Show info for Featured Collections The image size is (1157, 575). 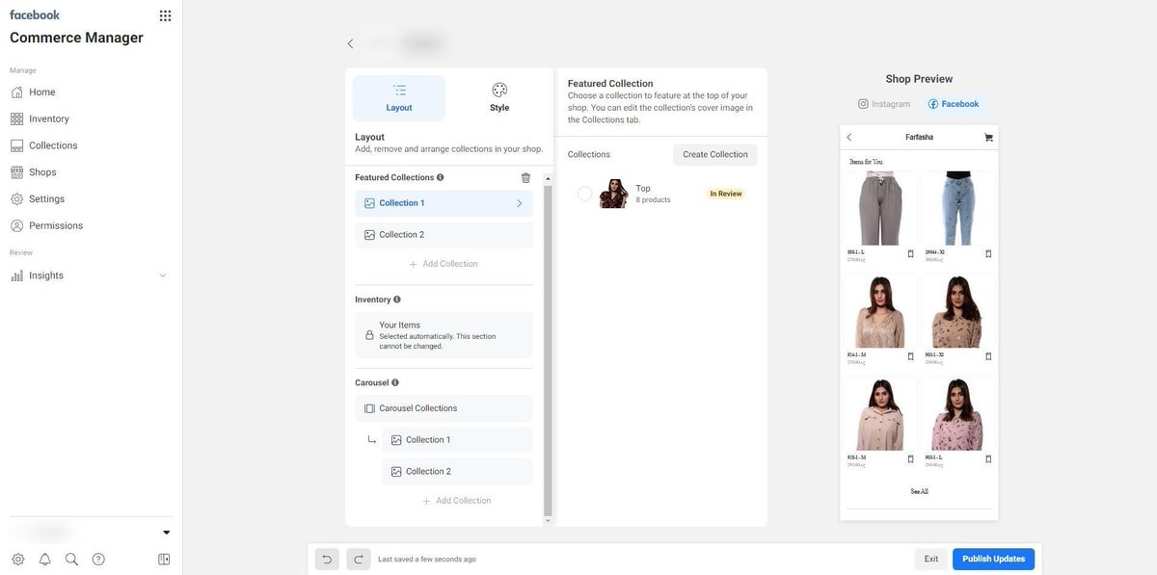(441, 177)
